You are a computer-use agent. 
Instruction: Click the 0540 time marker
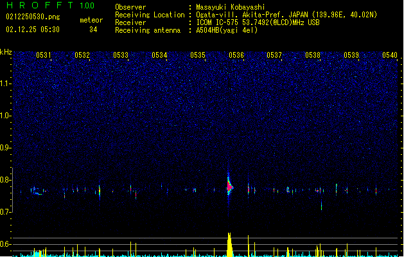[390, 55]
